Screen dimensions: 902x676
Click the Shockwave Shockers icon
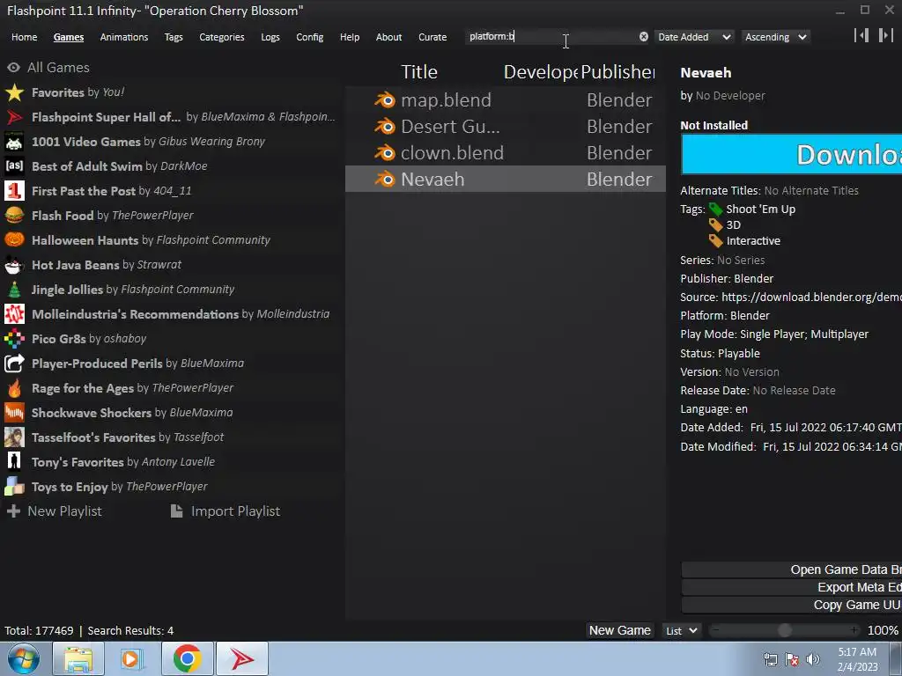pyautogui.click(x=14, y=413)
